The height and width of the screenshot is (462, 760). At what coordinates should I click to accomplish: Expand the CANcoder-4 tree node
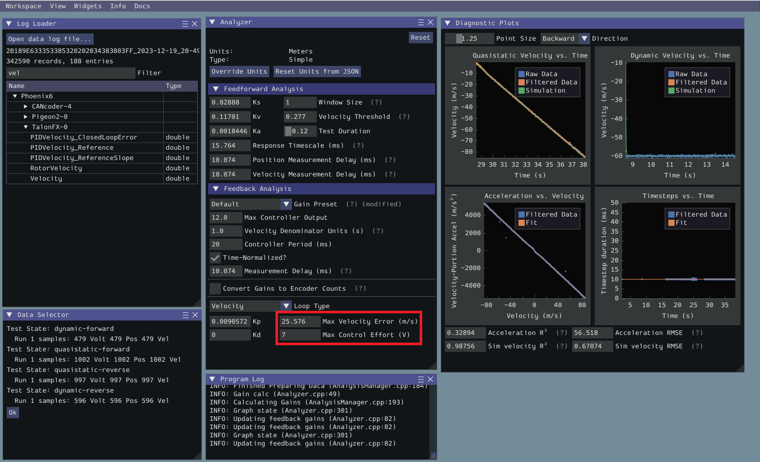tap(26, 106)
